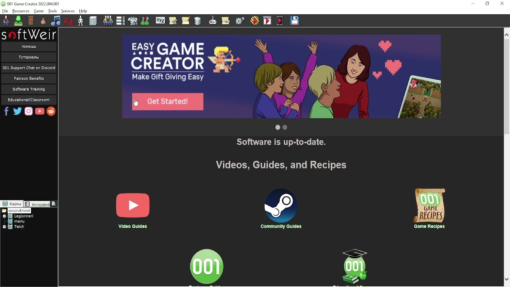510x287 pixels.
Task: Open the database cylinder toolbar icon
Action: click(x=198, y=21)
